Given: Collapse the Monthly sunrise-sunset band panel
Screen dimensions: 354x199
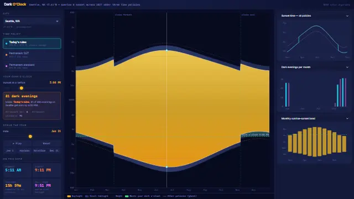Looking at the screenshot, I should click(347, 118).
